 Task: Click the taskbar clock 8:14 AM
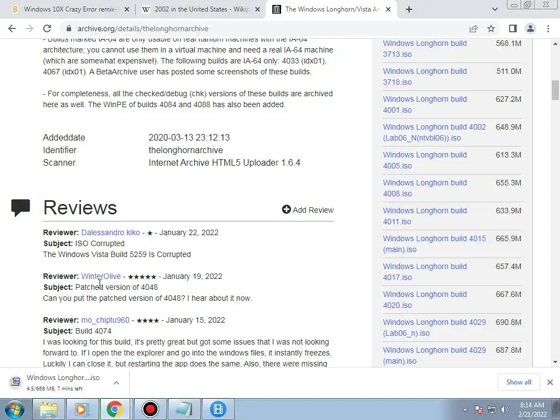click(x=532, y=410)
